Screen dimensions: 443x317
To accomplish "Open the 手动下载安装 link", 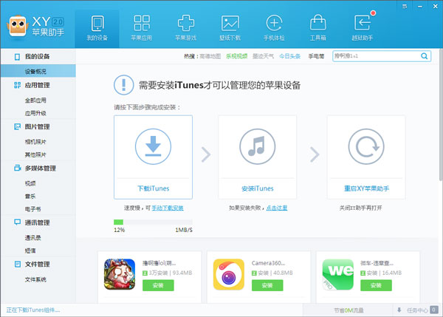I will [168, 208].
